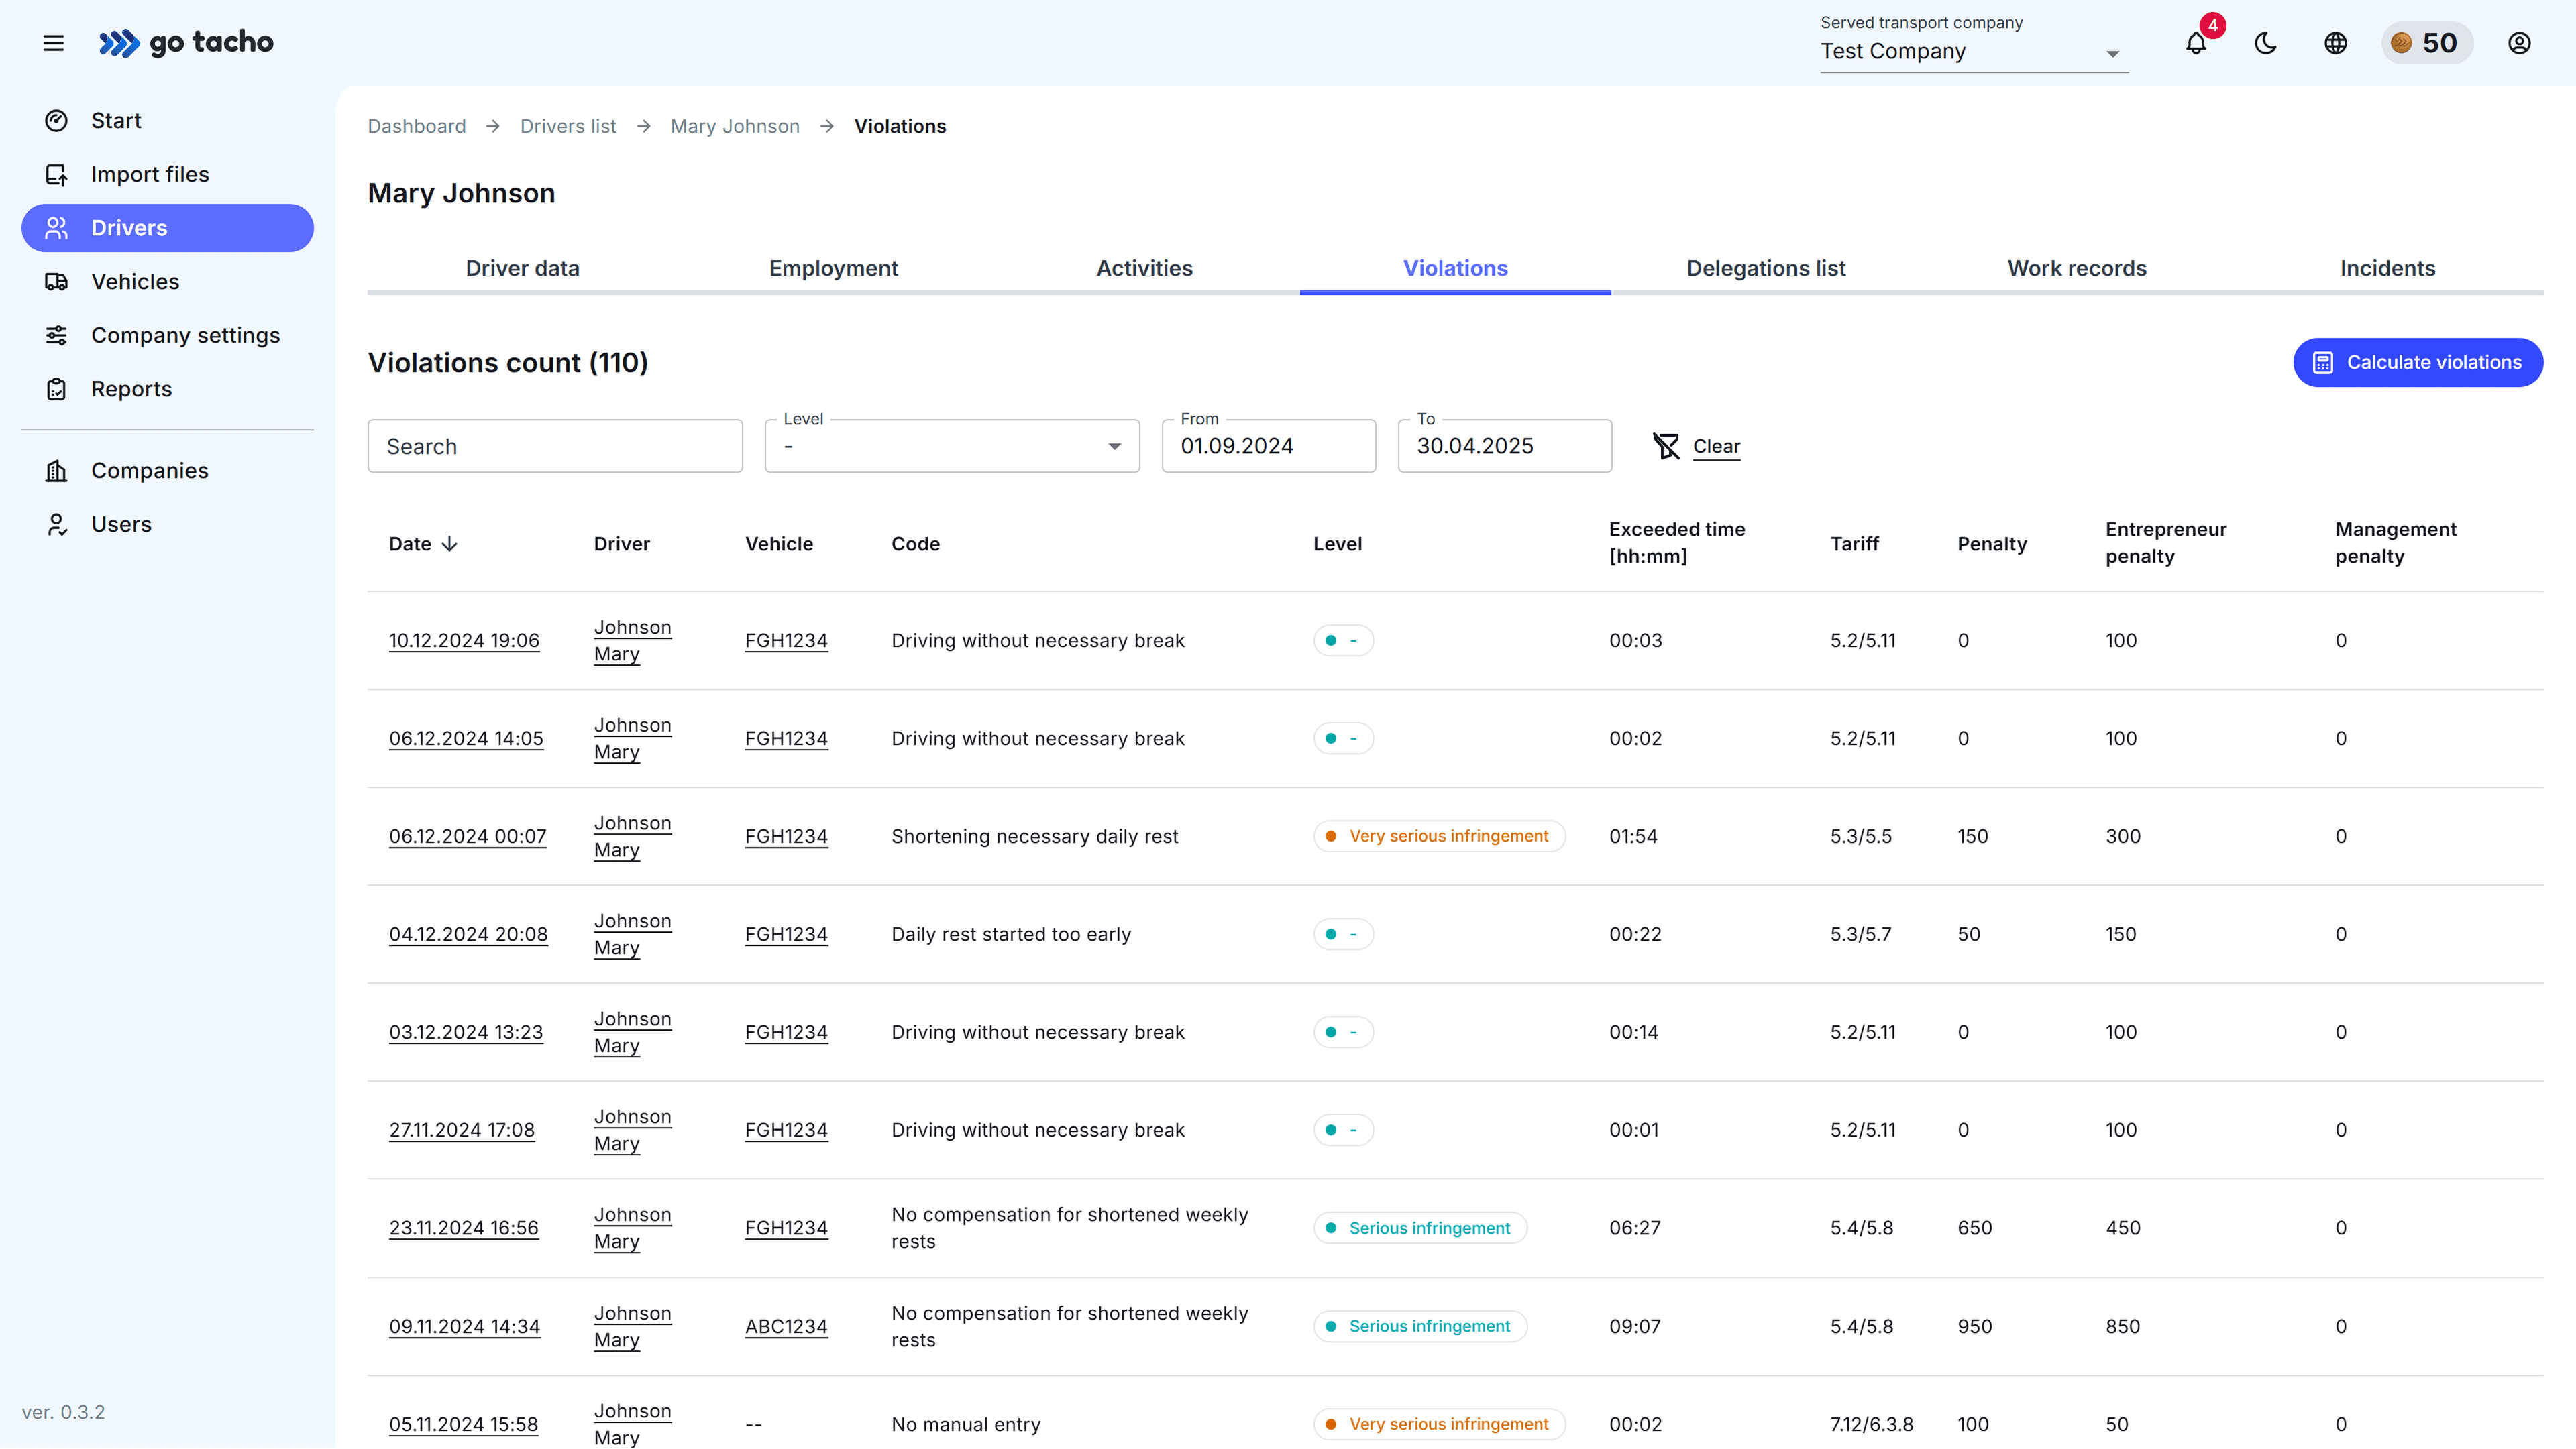Viewport: 2576px width, 1449px height.
Task: Open violation dated 06.12.2024 00:07
Action: coord(468,836)
